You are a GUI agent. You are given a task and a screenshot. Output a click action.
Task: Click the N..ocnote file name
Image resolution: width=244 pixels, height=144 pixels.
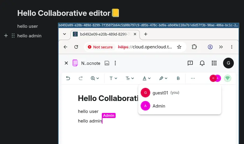(91, 63)
